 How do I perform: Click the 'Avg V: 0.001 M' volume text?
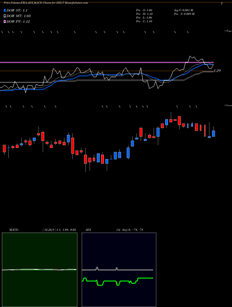coord(183,10)
